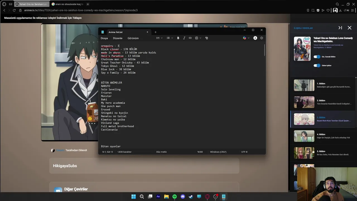The width and height of the screenshot is (357, 201).
Task: Open browser easy setup menu
Action: pos(353,10)
